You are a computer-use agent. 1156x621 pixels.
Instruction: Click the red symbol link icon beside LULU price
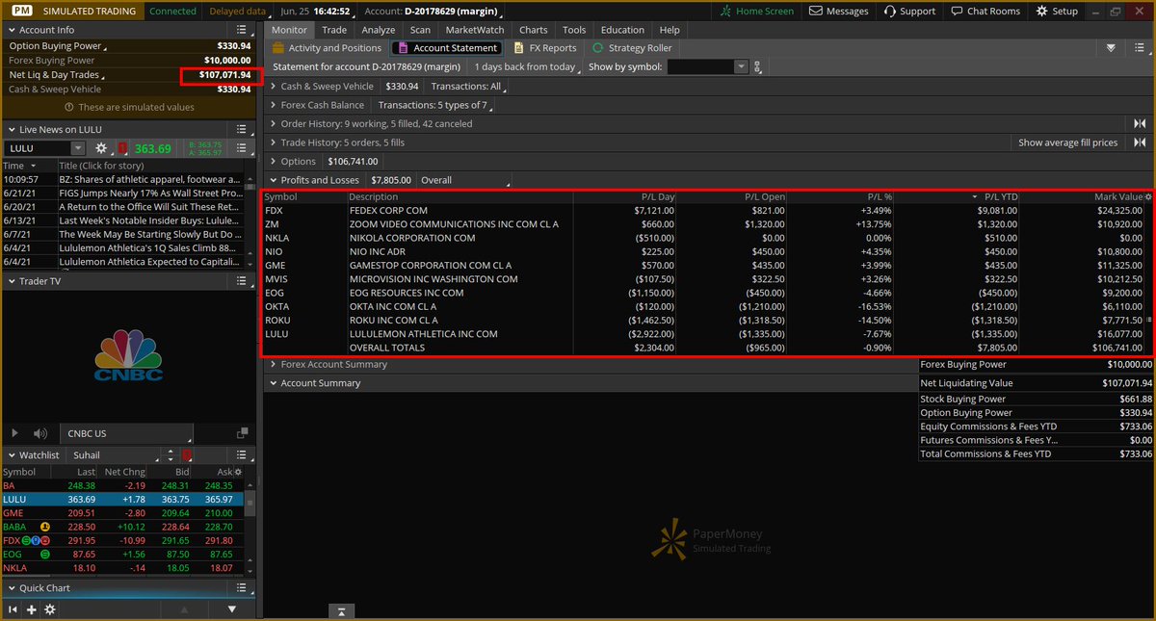click(122, 148)
